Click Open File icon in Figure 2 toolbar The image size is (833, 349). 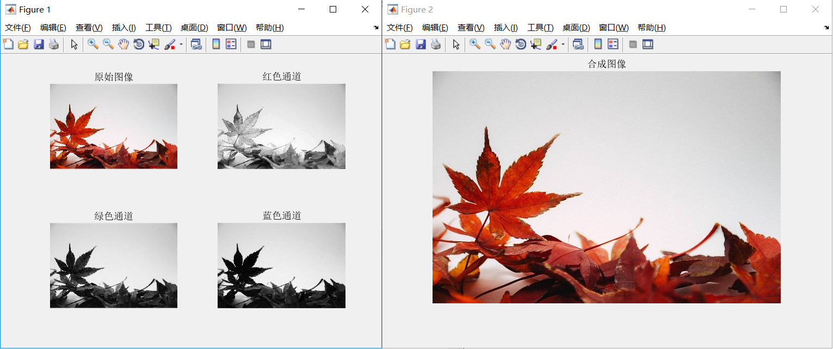(x=405, y=45)
